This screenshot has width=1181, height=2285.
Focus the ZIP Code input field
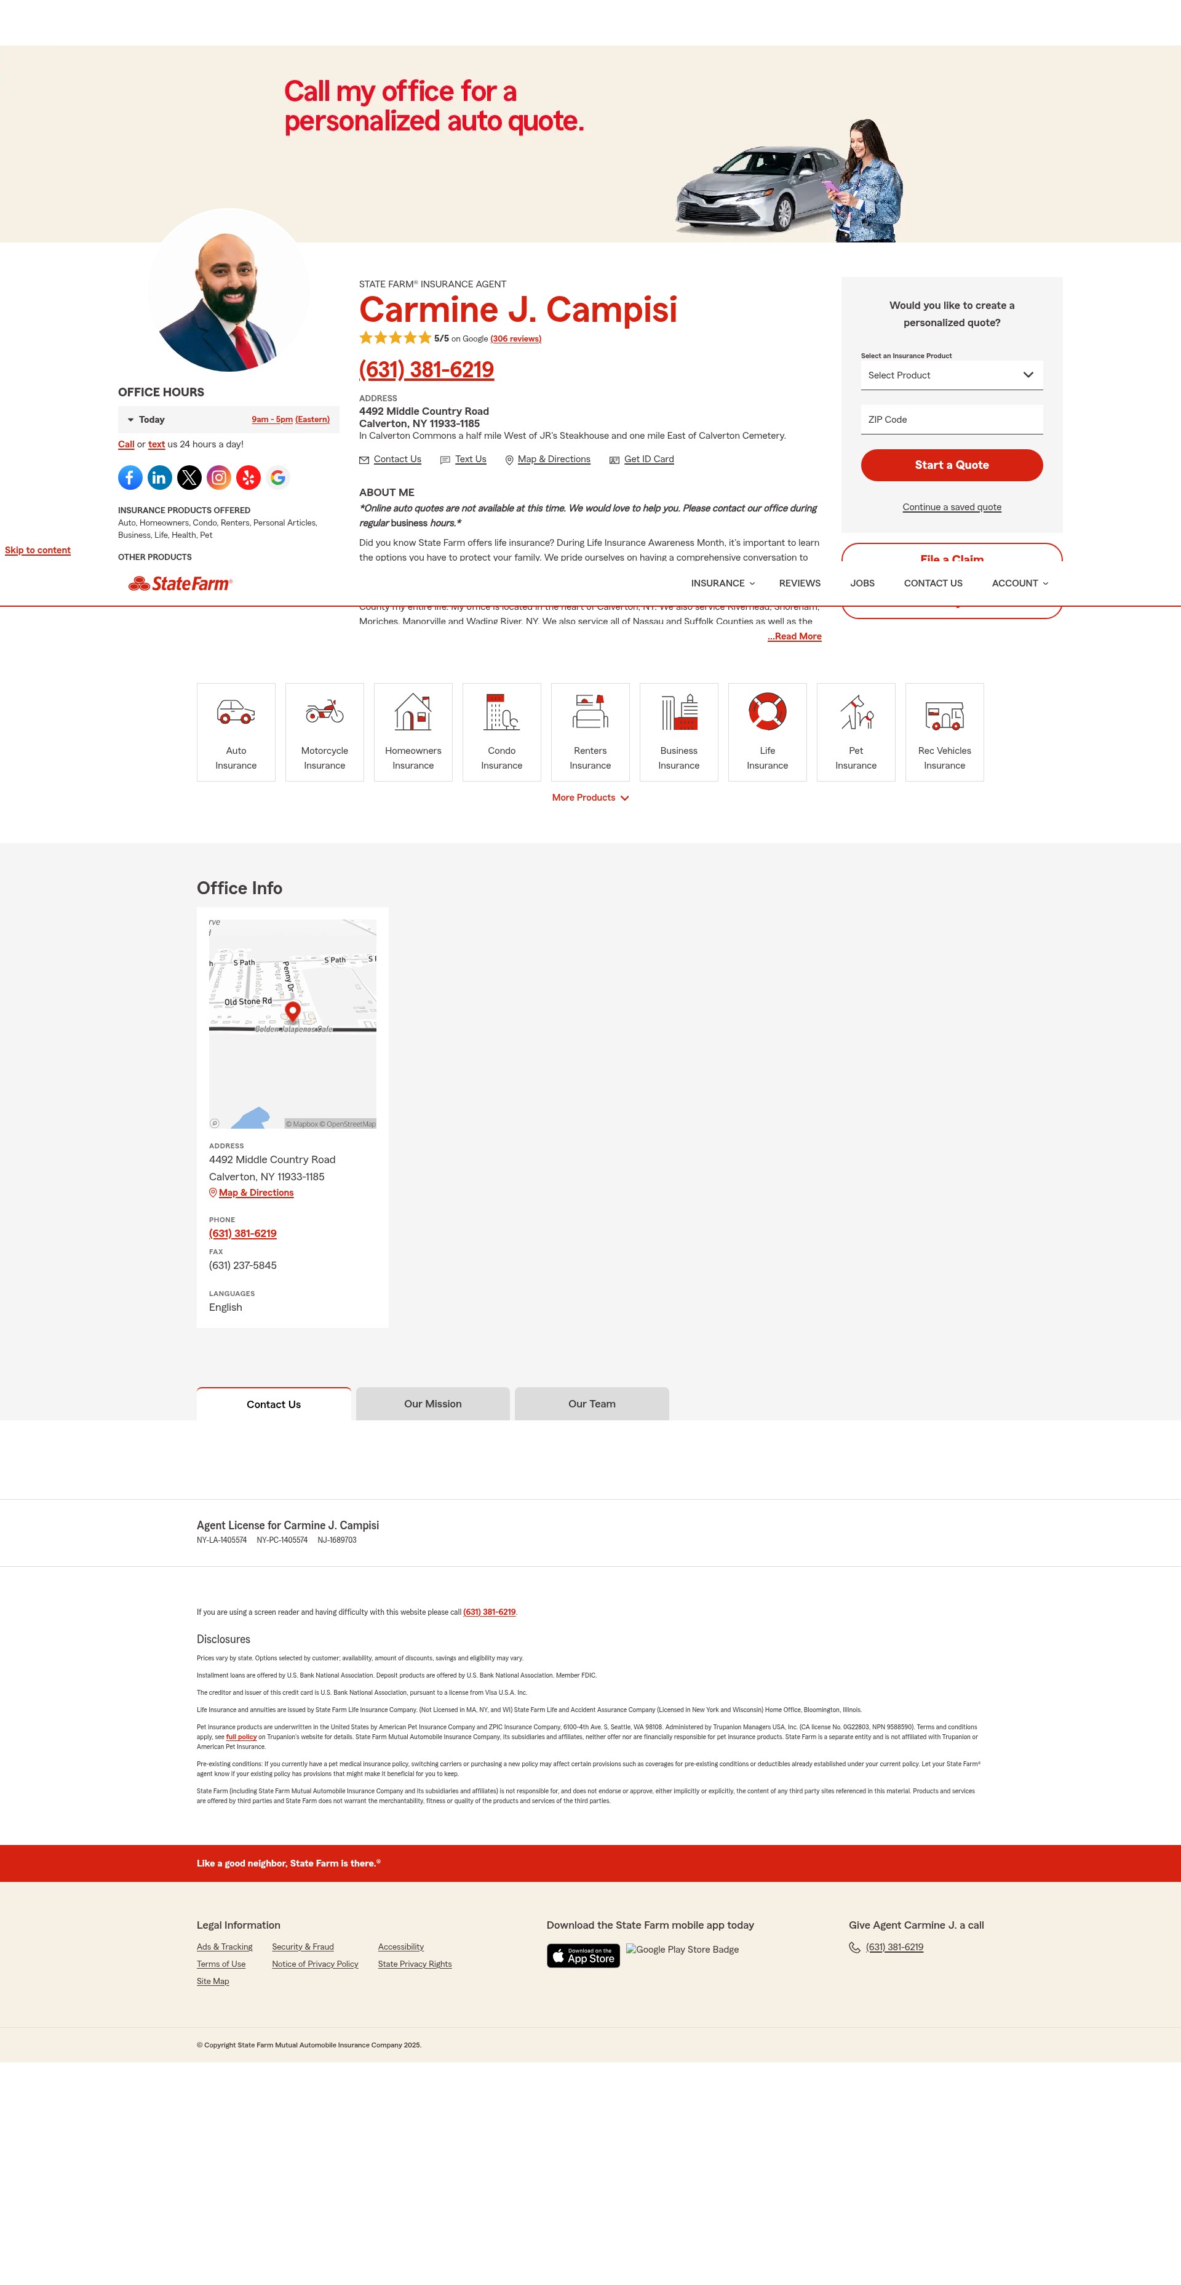click(x=952, y=420)
